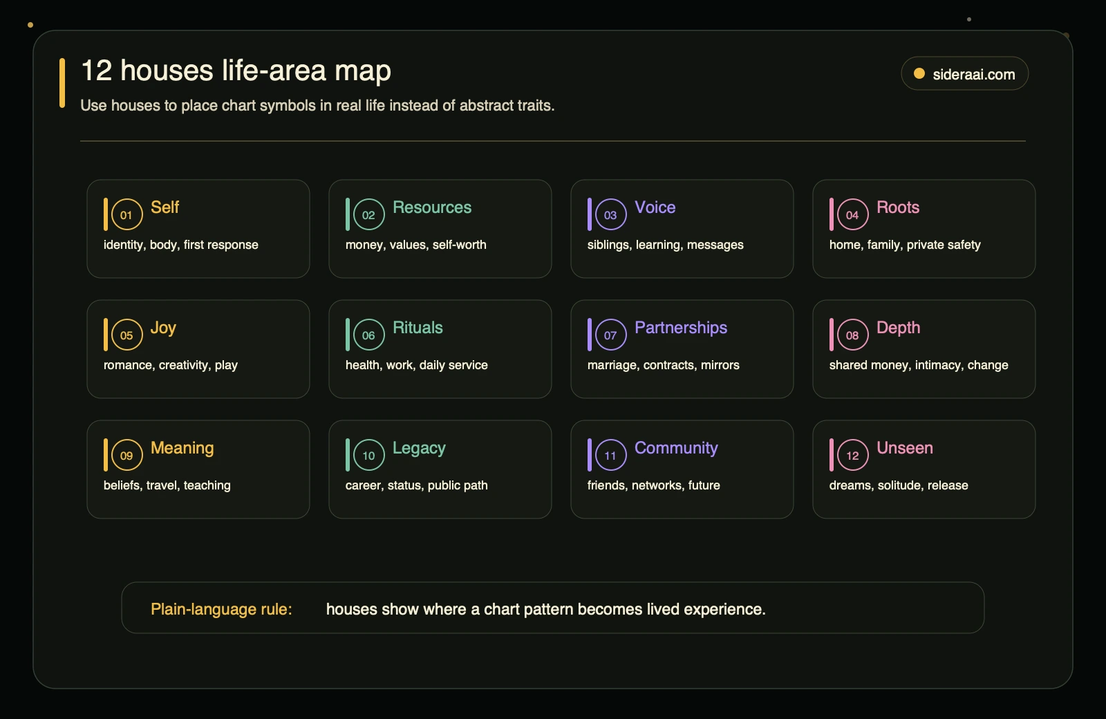Select the Joy house title

[x=163, y=328]
